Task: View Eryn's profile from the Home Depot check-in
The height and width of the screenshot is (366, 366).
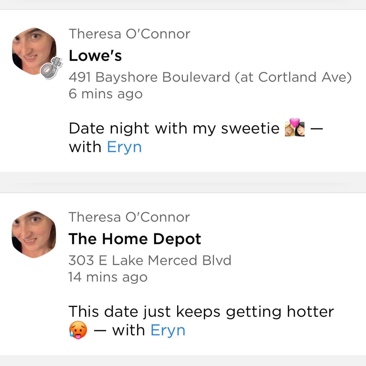Action: click(x=168, y=330)
